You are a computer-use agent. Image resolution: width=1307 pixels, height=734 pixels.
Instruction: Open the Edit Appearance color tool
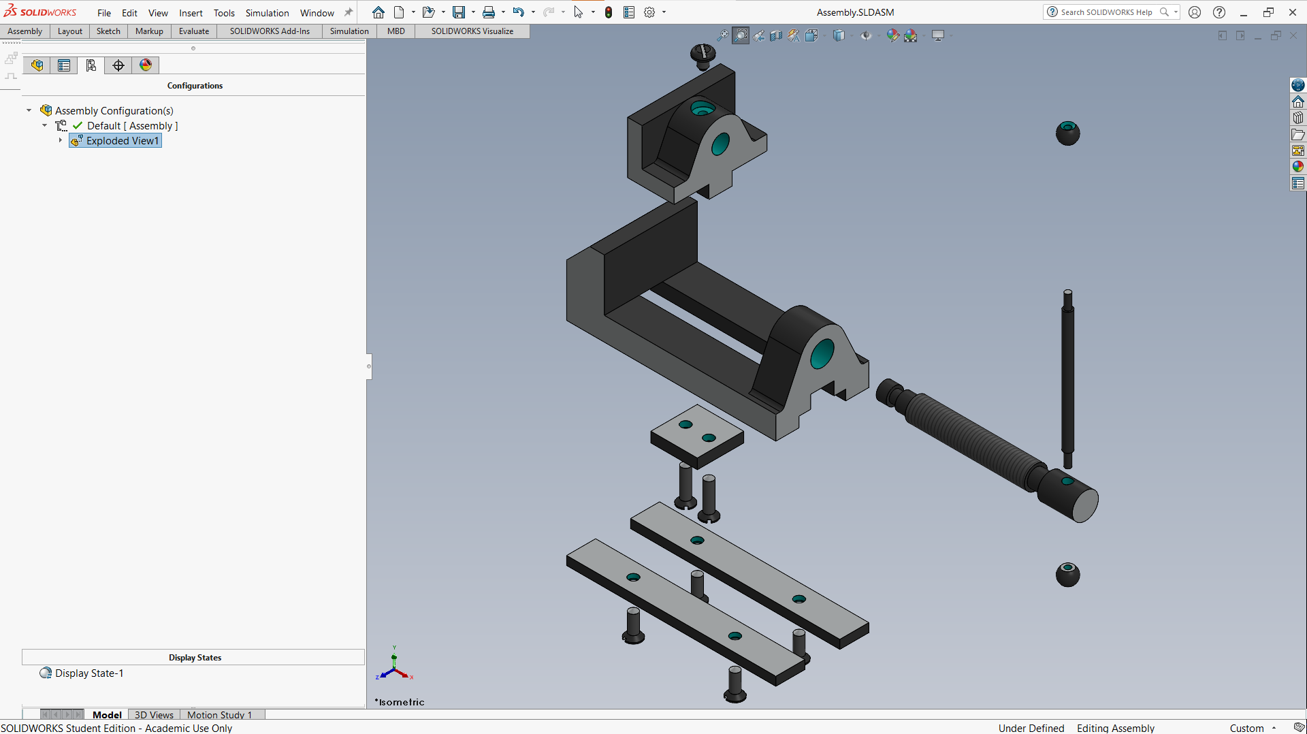click(x=892, y=35)
